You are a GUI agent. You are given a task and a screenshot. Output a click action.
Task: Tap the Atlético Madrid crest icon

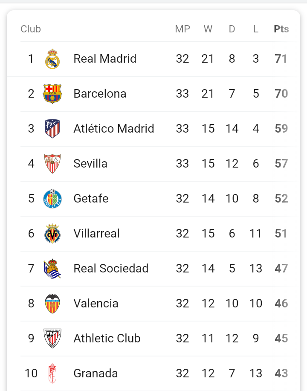[x=52, y=129]
